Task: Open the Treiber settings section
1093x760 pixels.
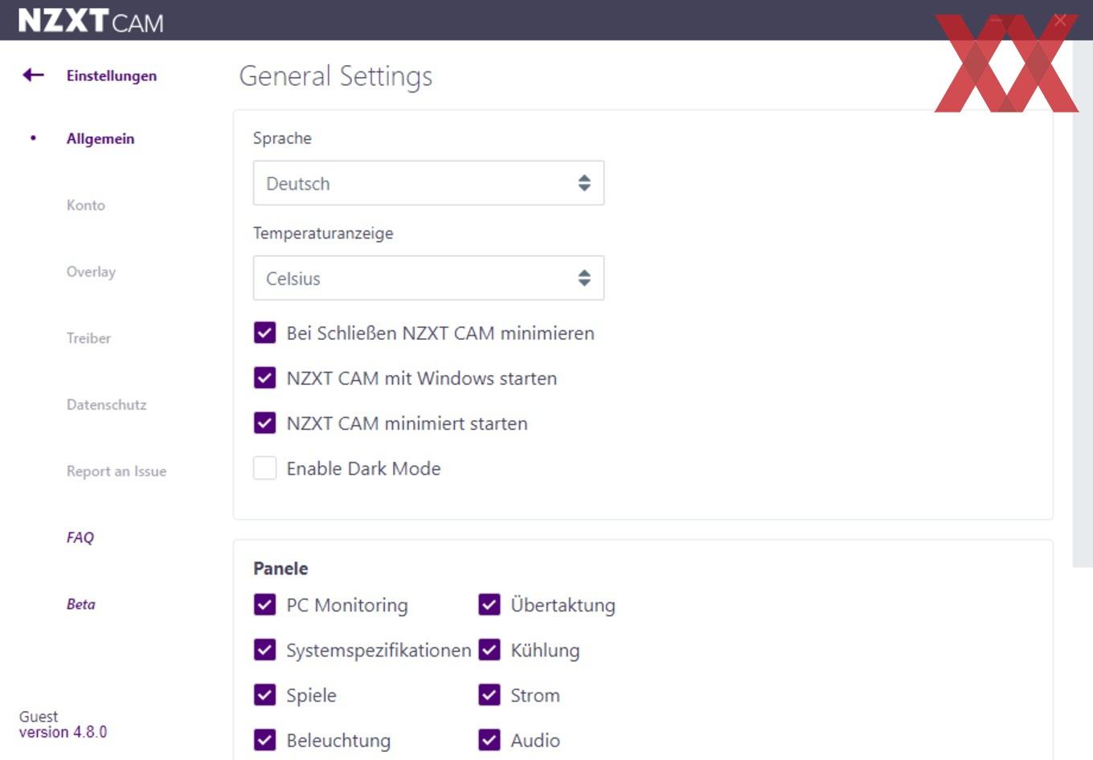Action: point(88,338)
